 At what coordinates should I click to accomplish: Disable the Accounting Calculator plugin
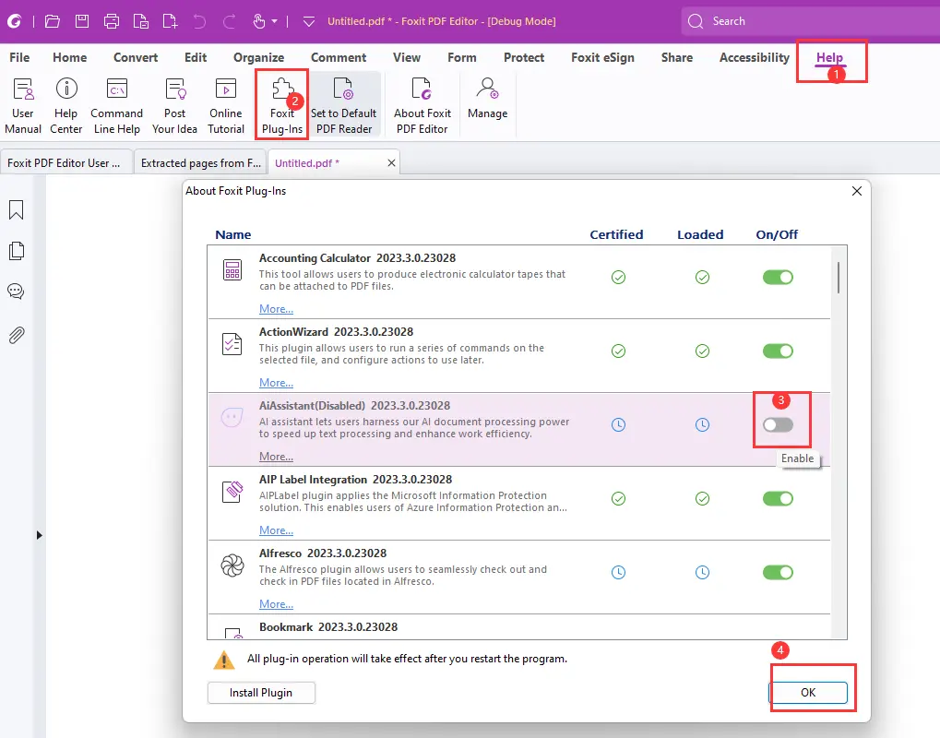pos(778,277)
